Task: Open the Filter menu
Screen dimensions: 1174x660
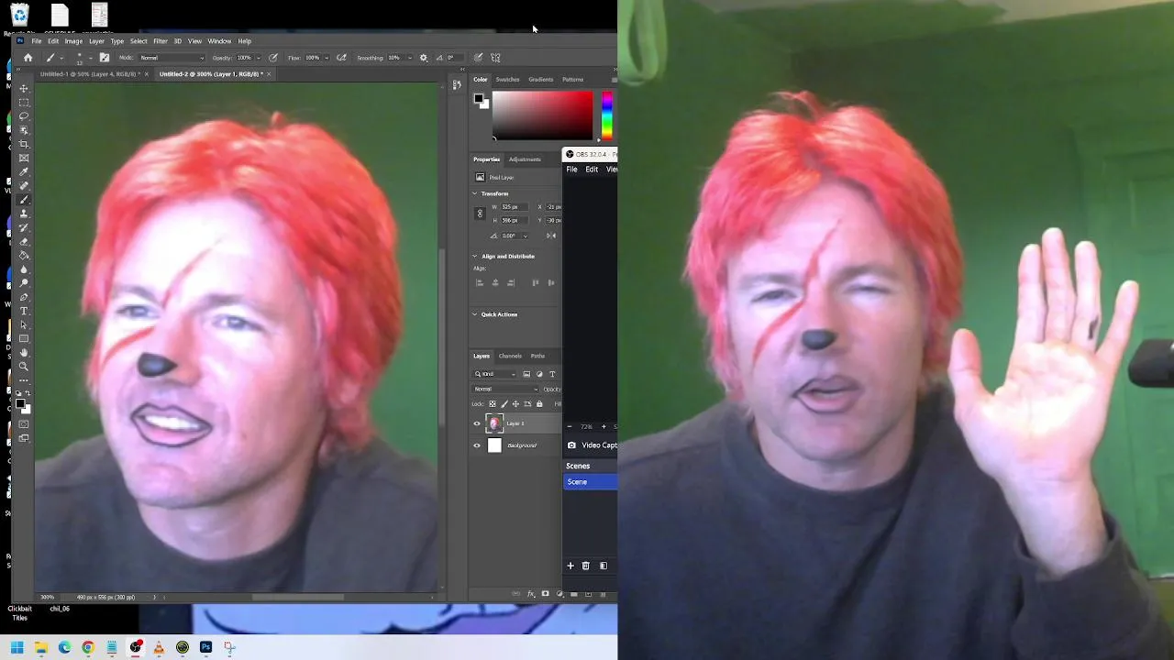Action: click(161, 41)
